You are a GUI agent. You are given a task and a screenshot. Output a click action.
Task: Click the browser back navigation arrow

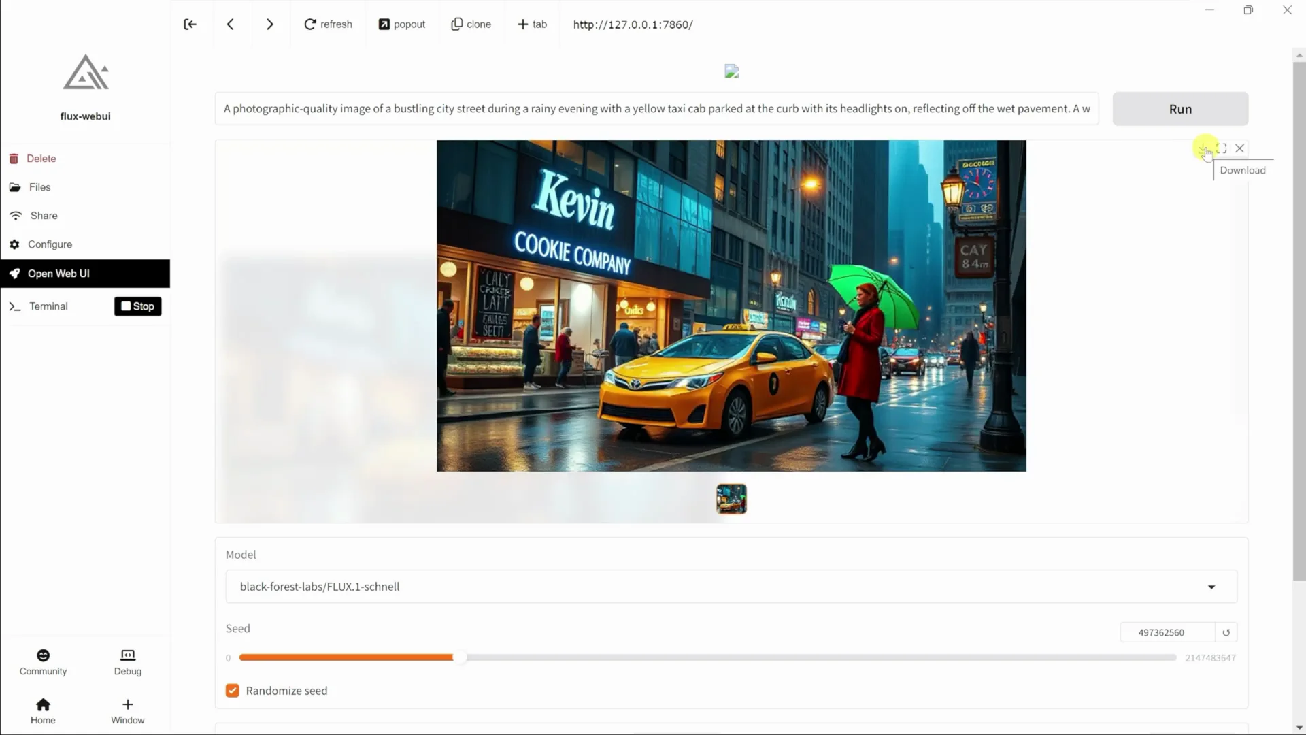tap(230, 24)
